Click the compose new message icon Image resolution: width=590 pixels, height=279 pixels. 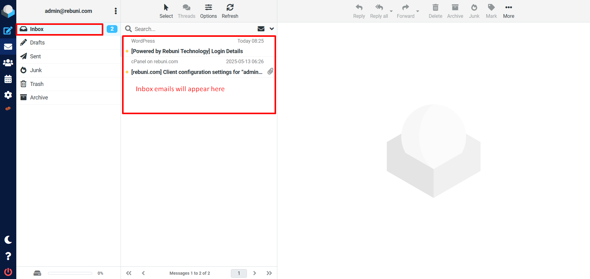click(8, 30)
